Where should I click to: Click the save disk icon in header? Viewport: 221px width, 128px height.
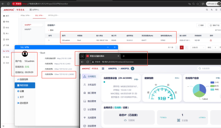coord(216,10)
